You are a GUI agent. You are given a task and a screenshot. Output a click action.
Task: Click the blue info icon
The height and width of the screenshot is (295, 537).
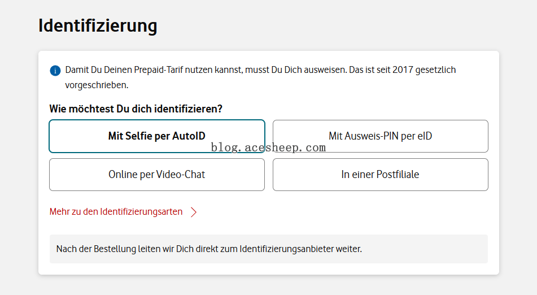(x=55, y=71)
